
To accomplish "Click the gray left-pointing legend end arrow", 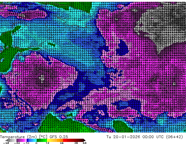I will pos(7,140).
